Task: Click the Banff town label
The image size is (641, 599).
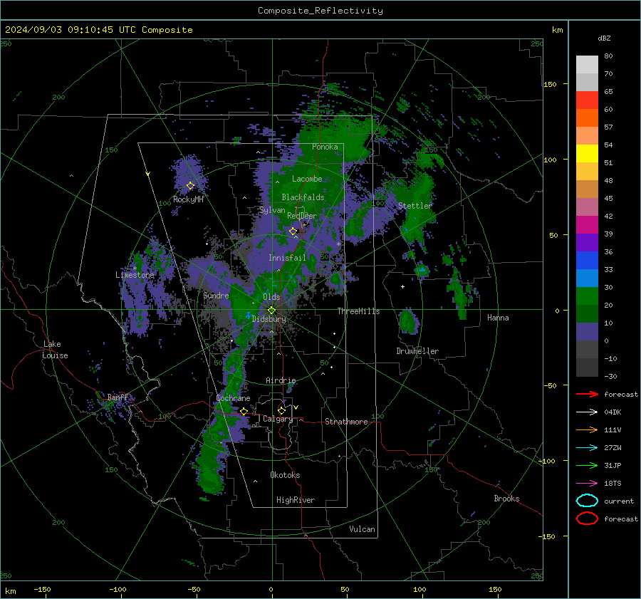Action: pyautogui.click(x=118, y=397)
